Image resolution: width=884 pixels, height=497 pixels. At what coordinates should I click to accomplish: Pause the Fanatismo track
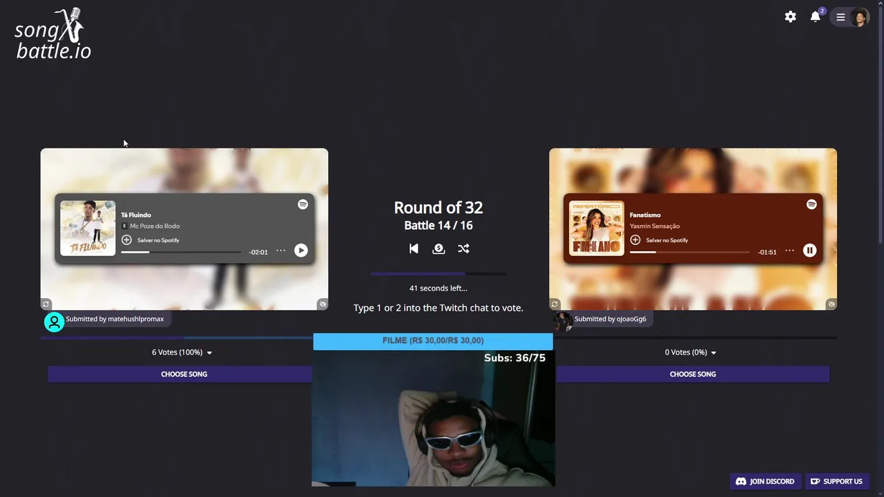pos(810,251)
